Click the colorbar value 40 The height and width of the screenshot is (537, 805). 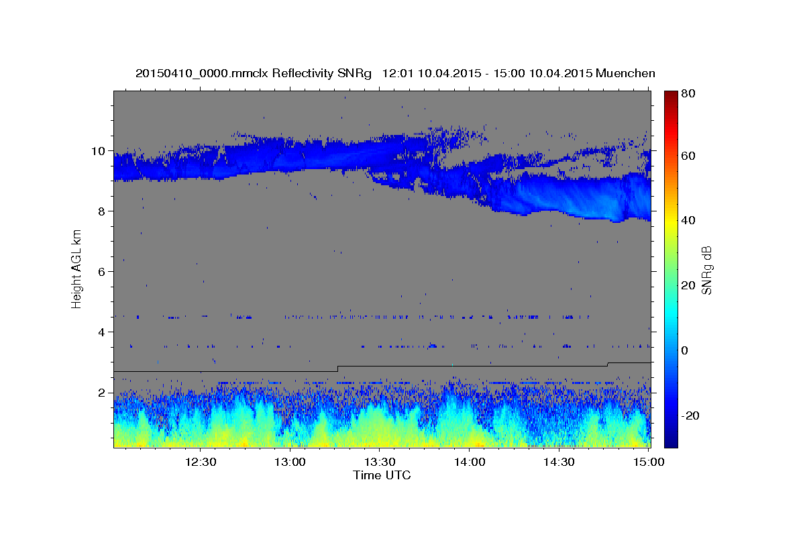[688, 220]
